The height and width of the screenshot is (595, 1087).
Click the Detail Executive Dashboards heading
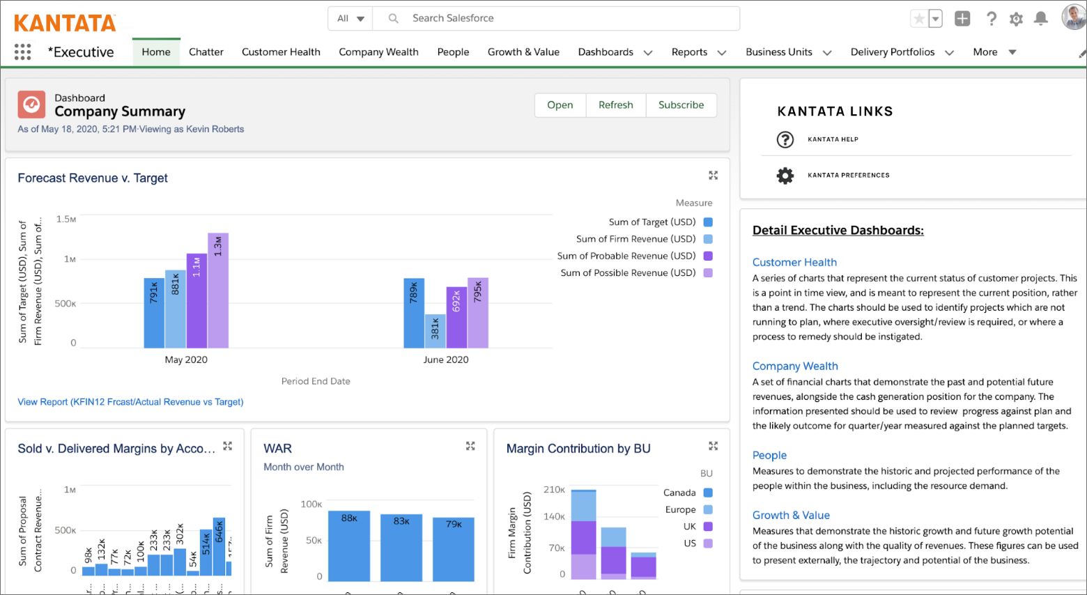(838, 231)
